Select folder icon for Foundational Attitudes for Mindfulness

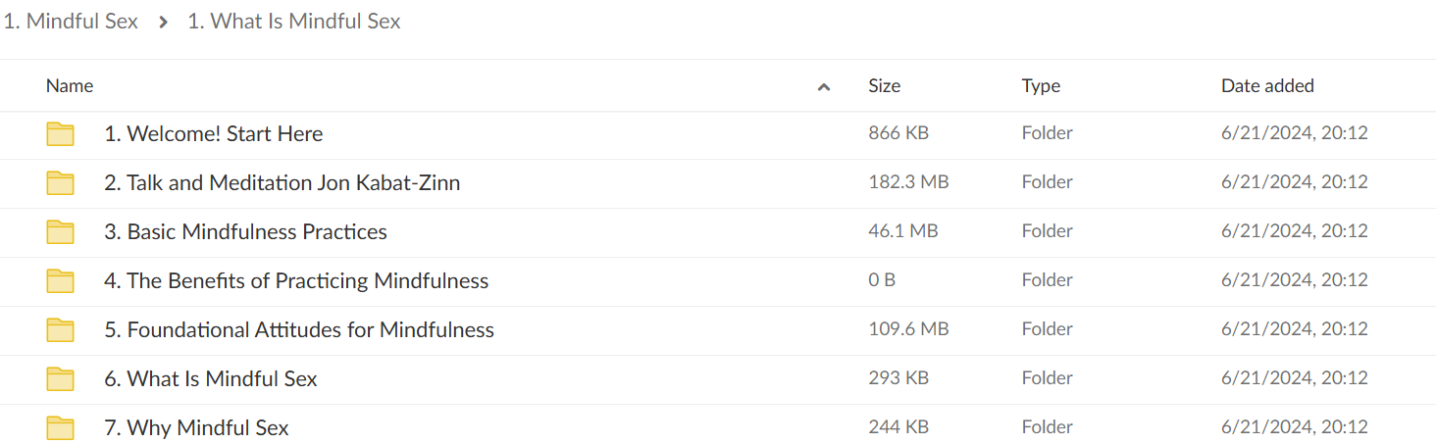(x=61, y=330)
